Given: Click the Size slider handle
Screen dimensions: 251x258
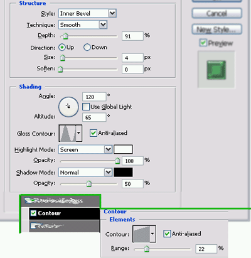Looking at the screenshot, I should click(63, 58).
